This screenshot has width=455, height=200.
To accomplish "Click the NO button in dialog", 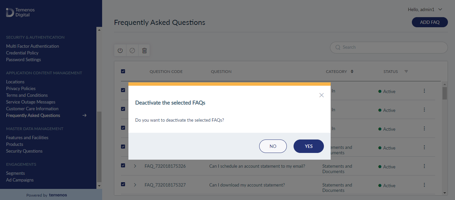I will [x=273, y=146].
